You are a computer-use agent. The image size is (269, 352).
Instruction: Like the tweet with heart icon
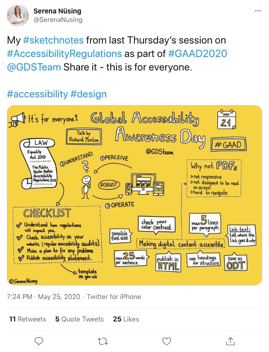tap(166, 341)
